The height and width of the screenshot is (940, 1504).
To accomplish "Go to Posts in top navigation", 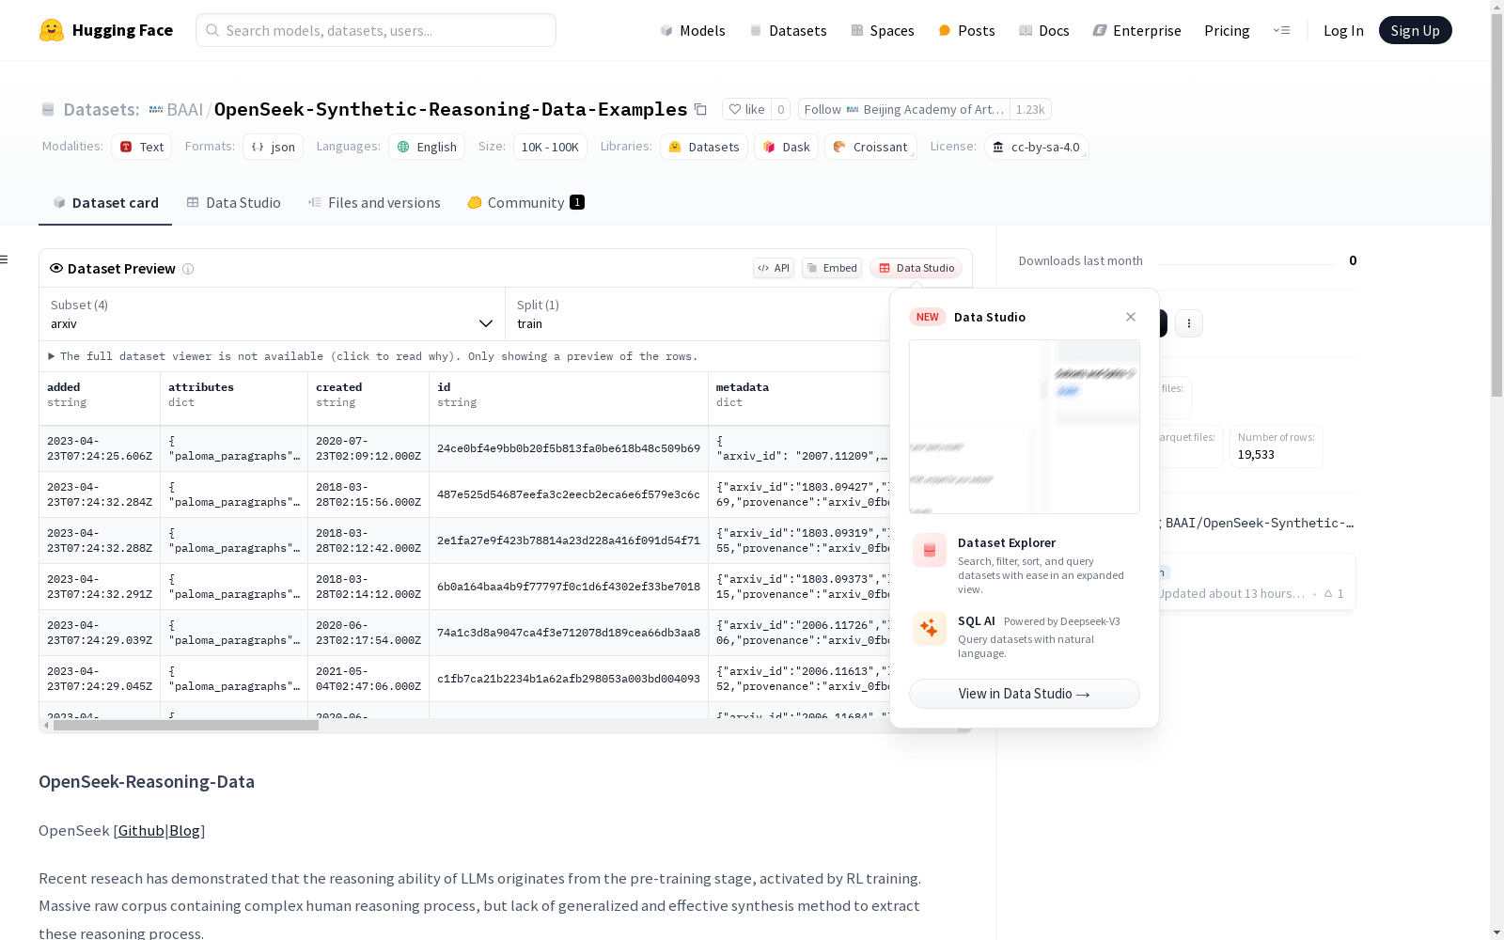I will pos(967,30).
